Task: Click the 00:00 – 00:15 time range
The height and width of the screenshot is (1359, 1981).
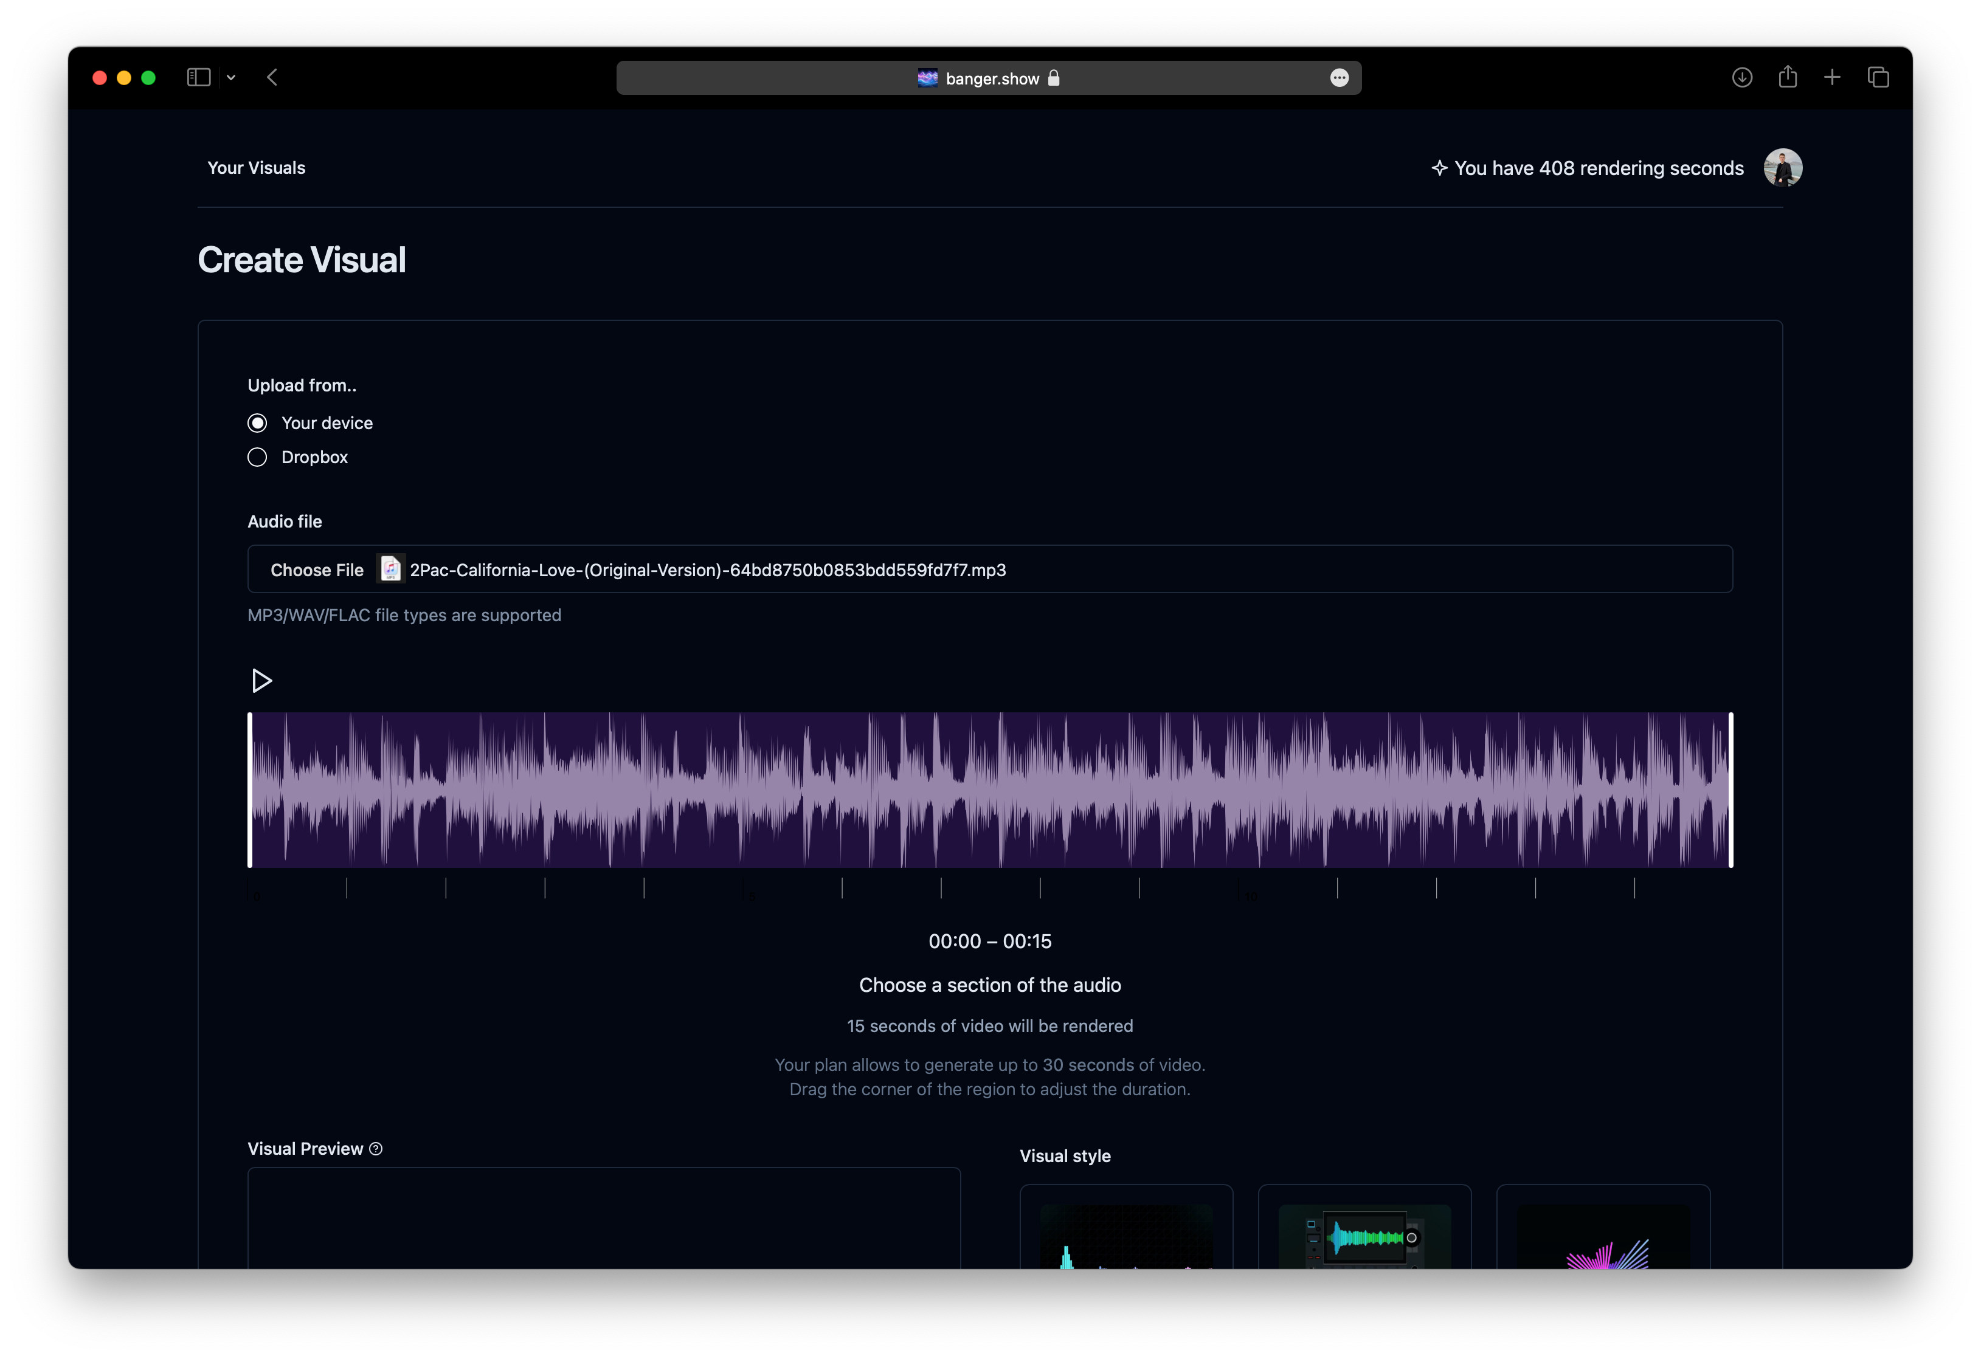Action: (x=990, y=941)
